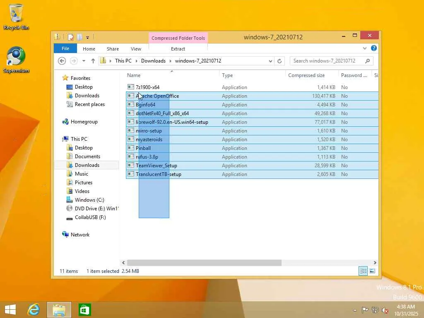Screen dimensions: 424x318
Task: Open Favorites in navigation pane
Action: click(80, 78)
